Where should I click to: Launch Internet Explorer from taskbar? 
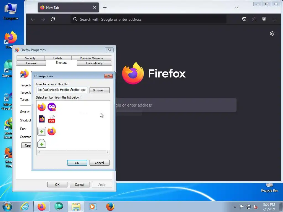25,206
